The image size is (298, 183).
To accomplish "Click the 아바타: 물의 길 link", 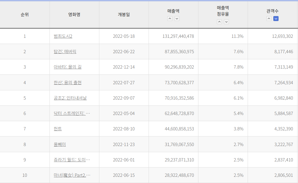I will pos(67,67).
